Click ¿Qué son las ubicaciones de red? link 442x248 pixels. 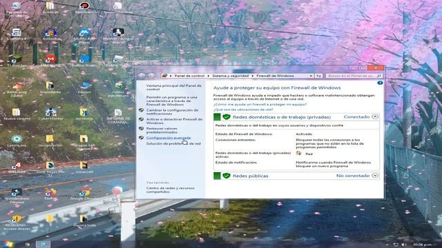click(243, 110)
